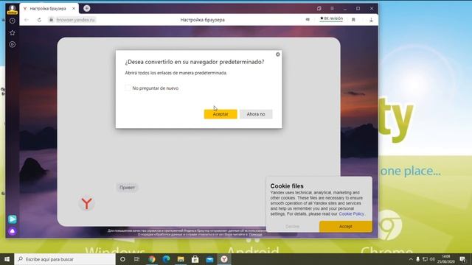The width and height of the screenshot is (472, 265).
Task: Click the lock site security icon
Action: pos(51,20)
